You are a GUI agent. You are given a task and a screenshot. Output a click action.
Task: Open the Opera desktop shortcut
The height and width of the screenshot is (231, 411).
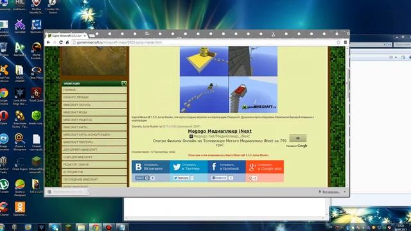[x=4, y=118]
